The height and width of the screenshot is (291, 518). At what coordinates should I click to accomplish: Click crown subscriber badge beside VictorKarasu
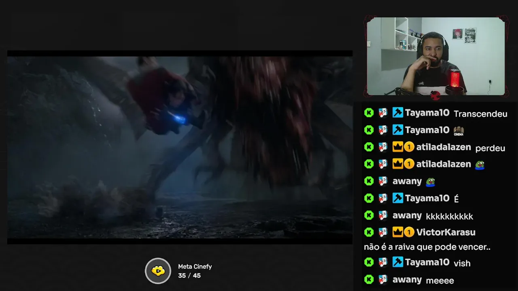(x=398, y=232)
